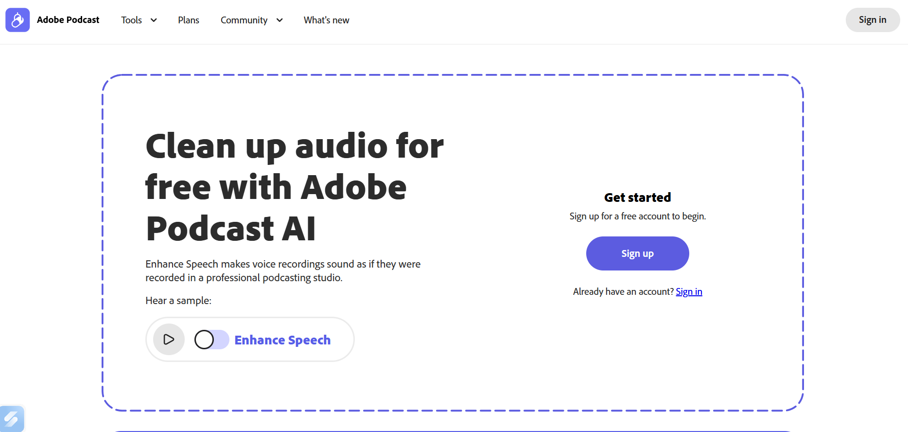The height and width of the screenshot is (432, 908).
Task: Open the What's new page
Action: pos(326,20)
